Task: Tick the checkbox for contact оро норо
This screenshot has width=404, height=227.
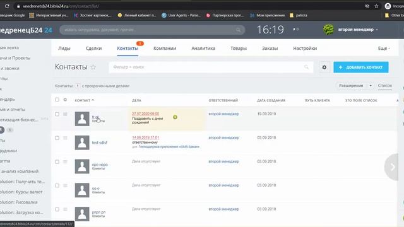Action: (57, 161)
